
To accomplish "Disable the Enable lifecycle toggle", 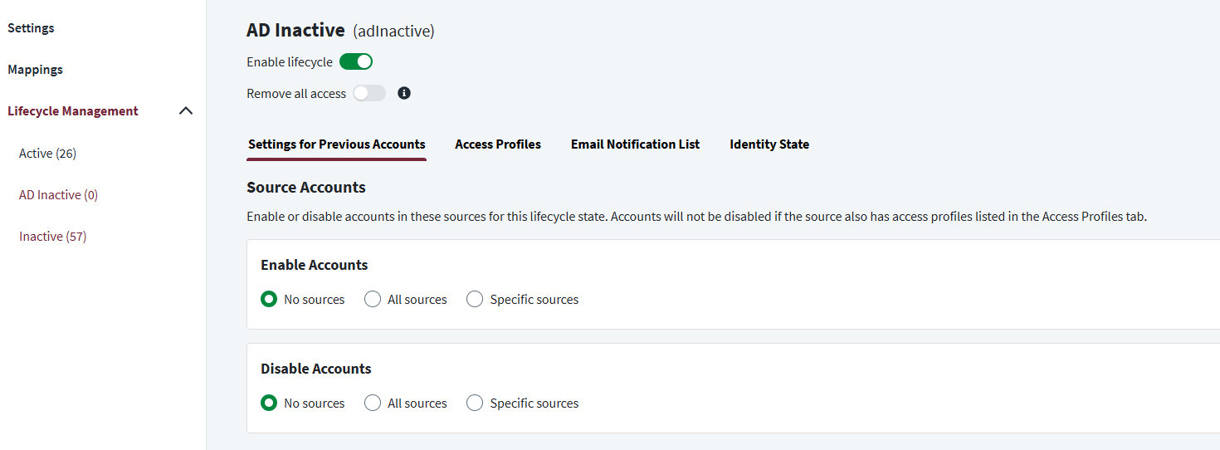I will pos(356,61).
